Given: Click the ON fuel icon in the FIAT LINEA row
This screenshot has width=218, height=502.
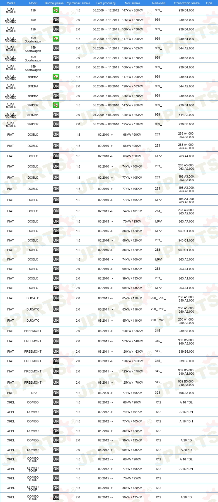Looking at the screenshot, I should pyautogui.click(x=56, y=393).
